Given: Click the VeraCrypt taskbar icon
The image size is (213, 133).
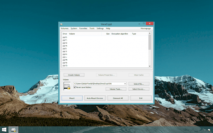Looking at the screenshot, I should 13,130.
